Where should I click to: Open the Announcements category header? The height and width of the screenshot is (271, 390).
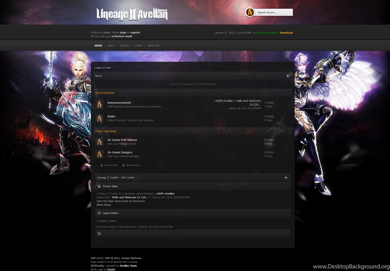point(105,93)
